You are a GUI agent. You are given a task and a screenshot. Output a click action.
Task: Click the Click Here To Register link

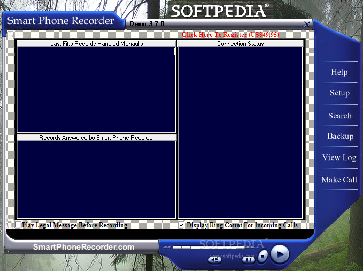[230, 35]
